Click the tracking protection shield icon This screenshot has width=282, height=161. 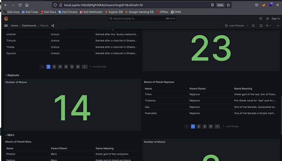click(x=55, y=5)
